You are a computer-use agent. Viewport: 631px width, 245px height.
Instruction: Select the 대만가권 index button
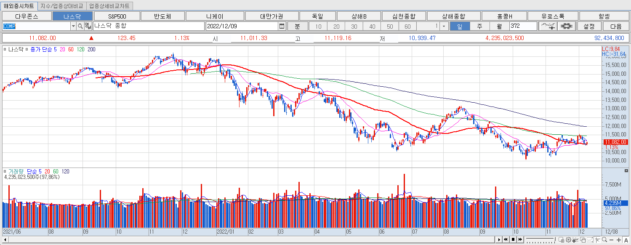coord(272,16)
